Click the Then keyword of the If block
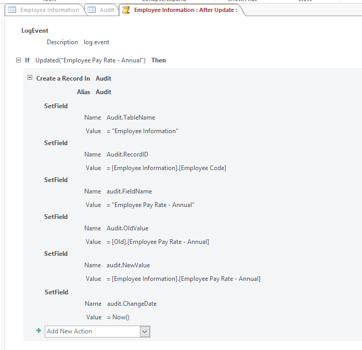The width and height of the screenshot is (362, 350). pyautogui.click(x=159, y=60)
